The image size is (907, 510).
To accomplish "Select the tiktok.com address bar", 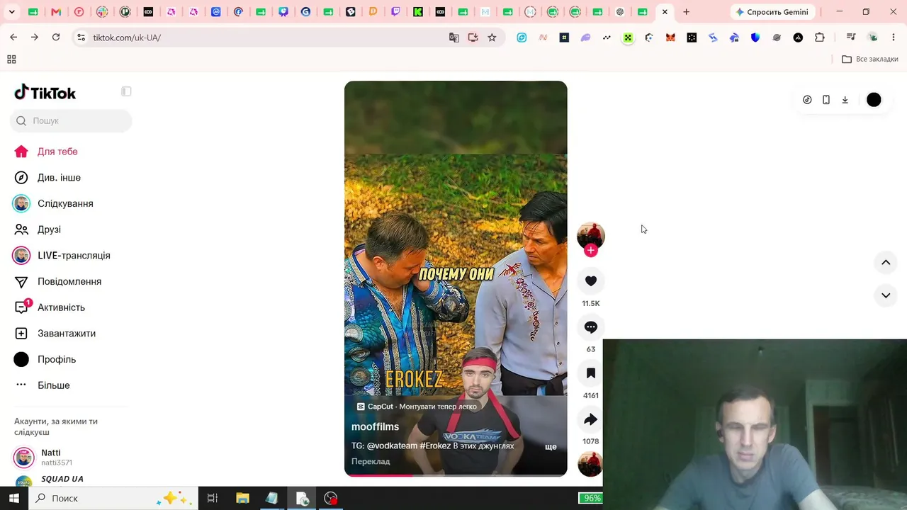I will point(262,38).
